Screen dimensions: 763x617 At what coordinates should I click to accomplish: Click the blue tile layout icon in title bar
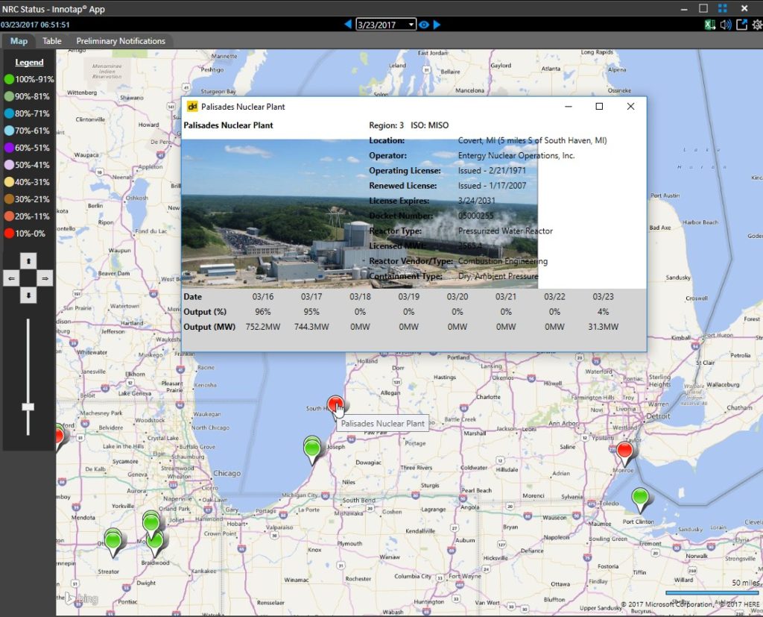723,8
